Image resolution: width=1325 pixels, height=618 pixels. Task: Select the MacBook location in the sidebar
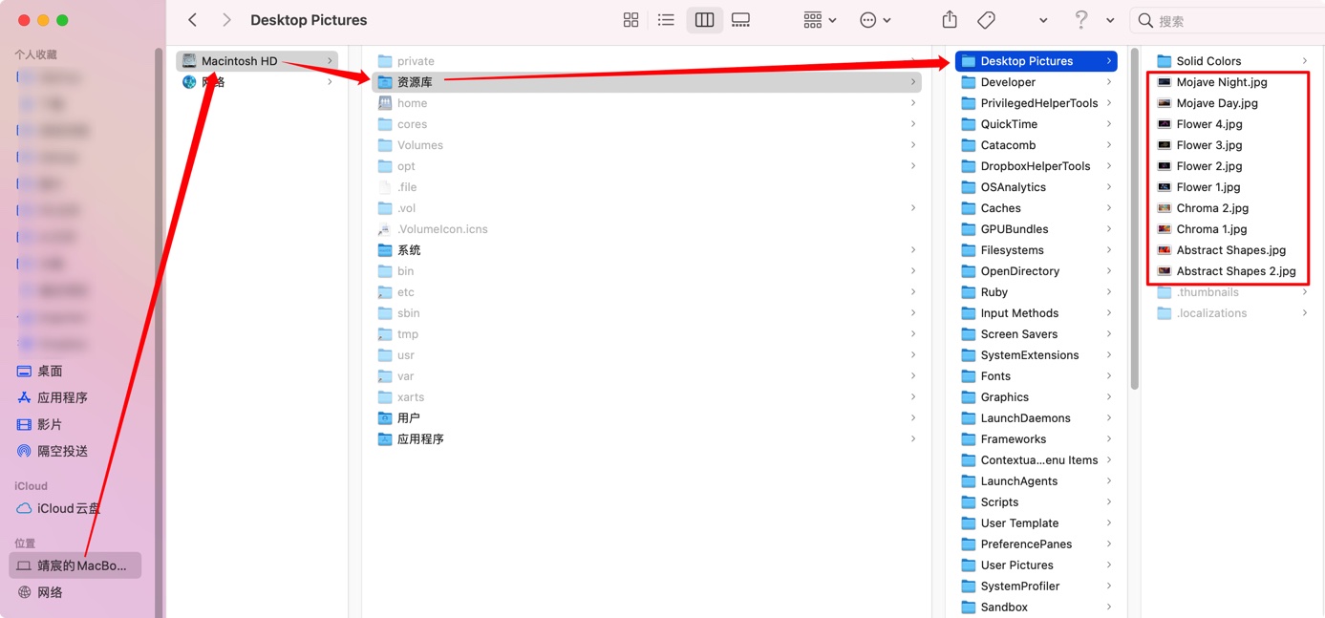(x=75, y=565)
